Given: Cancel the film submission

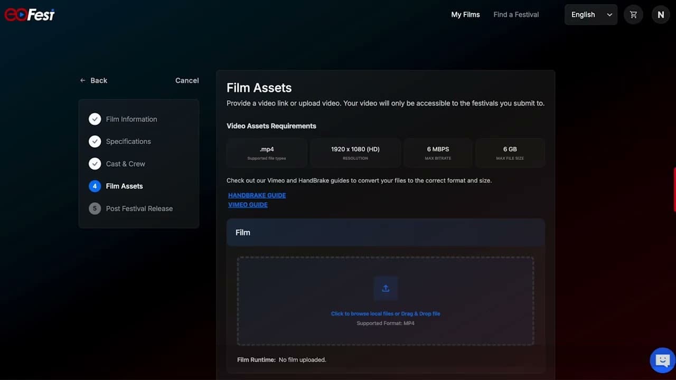Looking at the screenshot, I should 187,81.
